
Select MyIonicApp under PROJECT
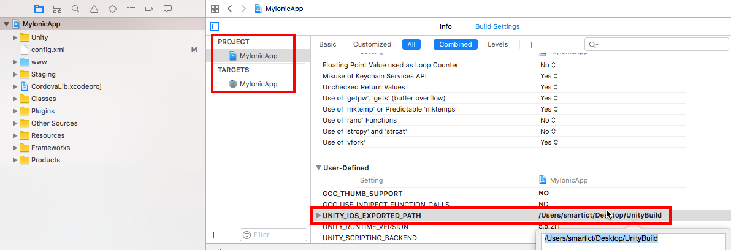[258, 56]
